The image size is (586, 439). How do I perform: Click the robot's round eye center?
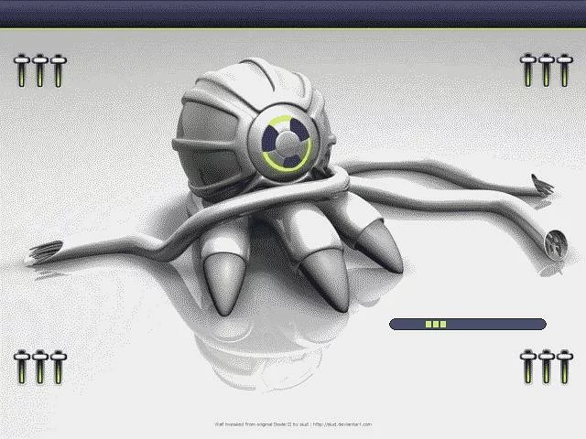(288, 143)
